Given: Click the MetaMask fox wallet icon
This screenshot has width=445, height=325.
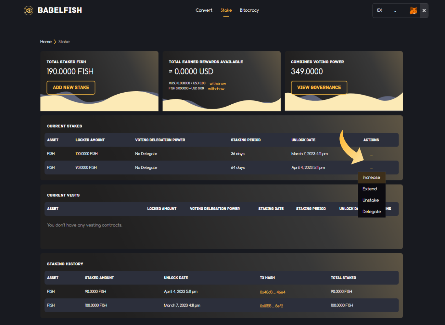Looking at the screenshot, I should point(413,10).
